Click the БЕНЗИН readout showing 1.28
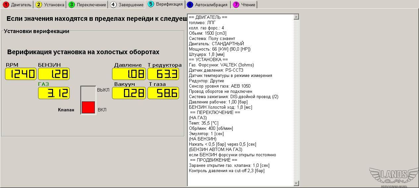The height and width of the screenshot is (188, 419). pyautogui.click(x=54, y=74)
